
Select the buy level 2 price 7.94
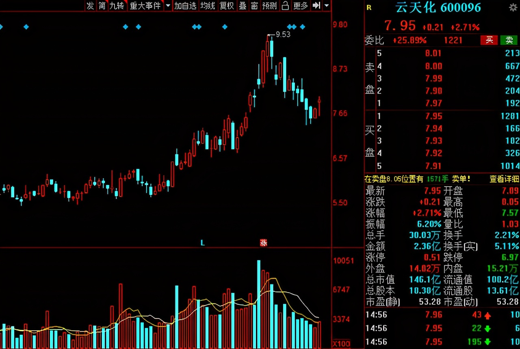pyautogui.click(x=433, y=129)
